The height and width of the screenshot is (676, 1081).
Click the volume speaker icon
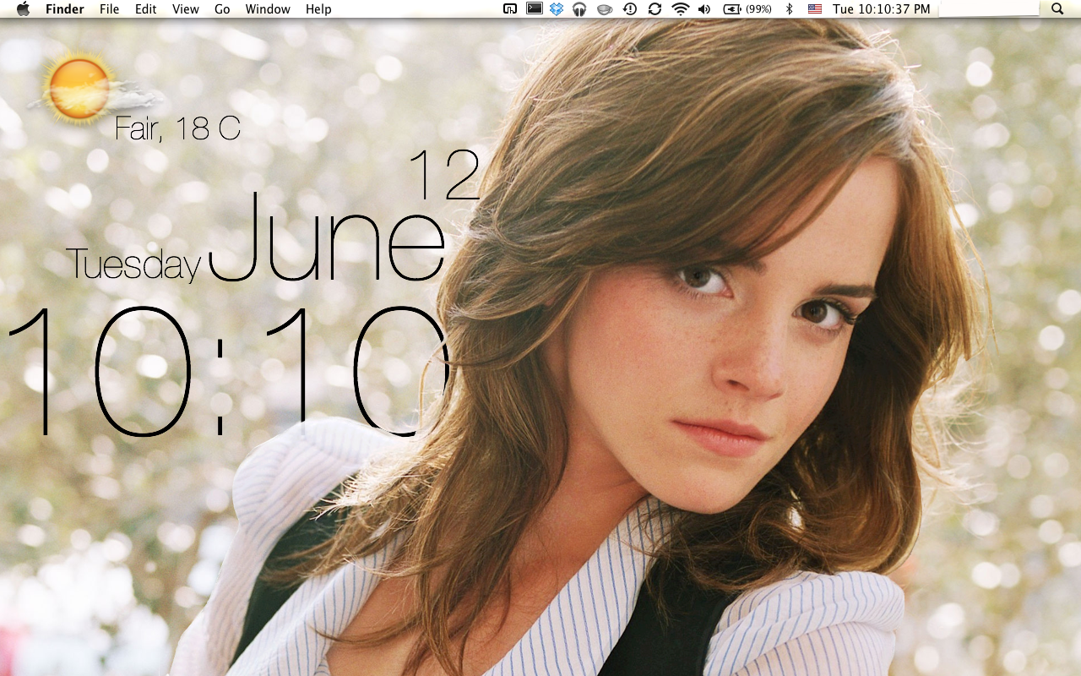click(x=704, y=9)
